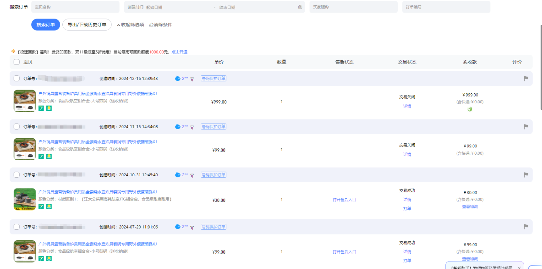542x269 pixels.
Task: Click 导出/下载历史订单 button
Action: [x=87, y=25]
